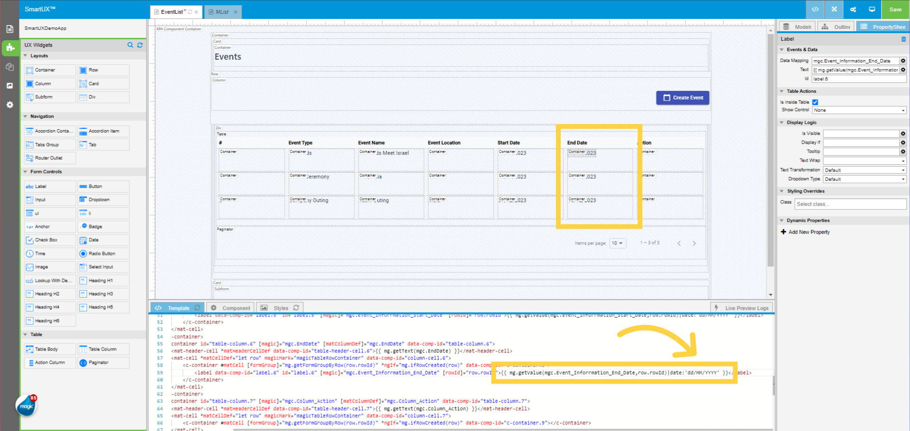The width and height of the screenshot is (910, 431).
Task: Collapse the Display Logic section
Action: 782,122
